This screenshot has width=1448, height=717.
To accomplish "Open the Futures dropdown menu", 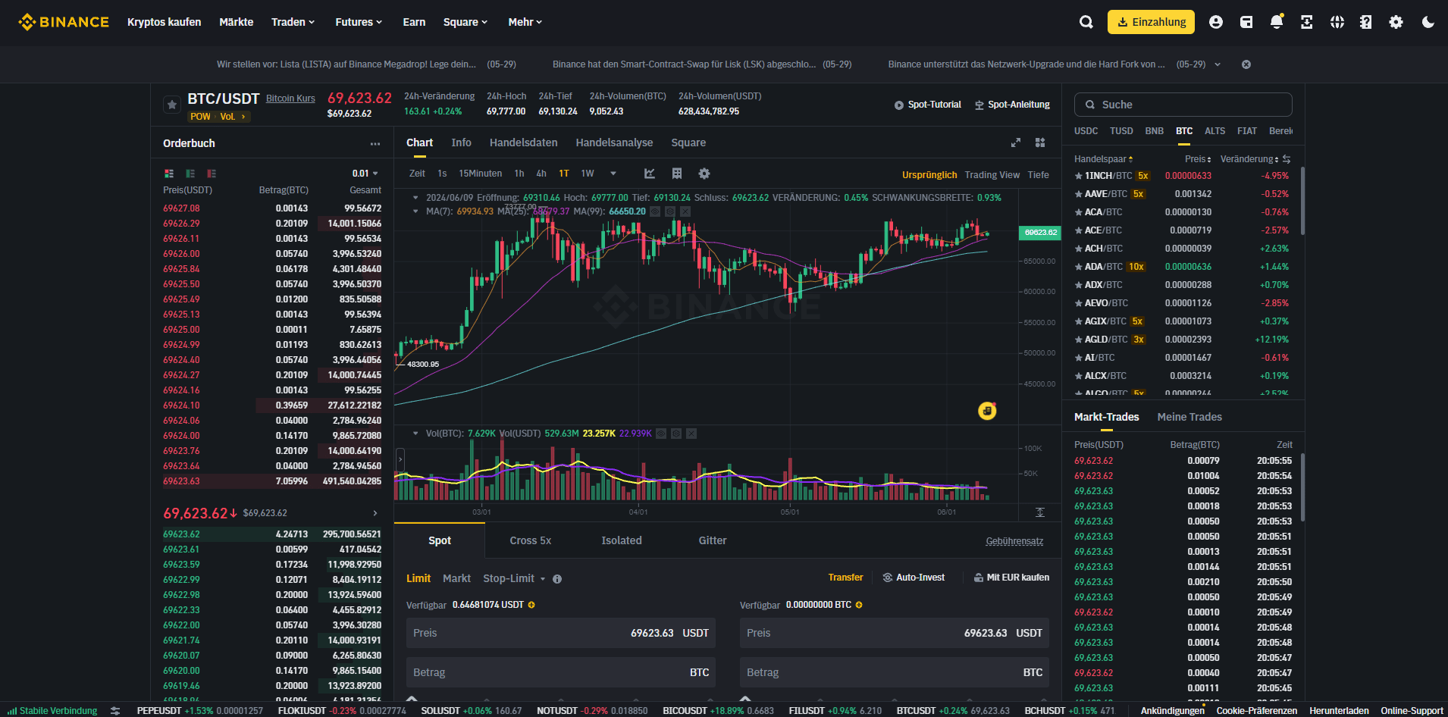I will click(x=359, y=22).
